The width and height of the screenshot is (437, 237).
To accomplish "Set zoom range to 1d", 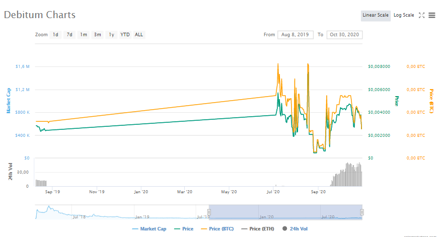I will pyautogui.click(x=55, y=35).
